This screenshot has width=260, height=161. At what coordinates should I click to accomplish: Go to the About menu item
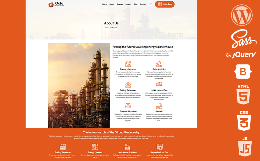[x=112, y=4]
